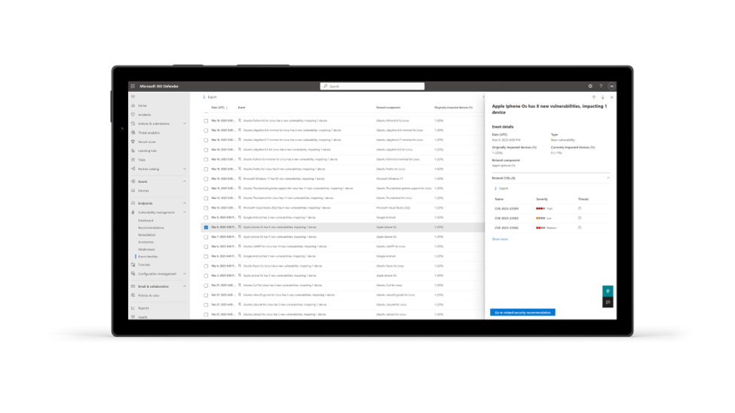735x413 pixels.
Task: Collapse the Endpoints section chevron
Action: [x=185, y=203]
